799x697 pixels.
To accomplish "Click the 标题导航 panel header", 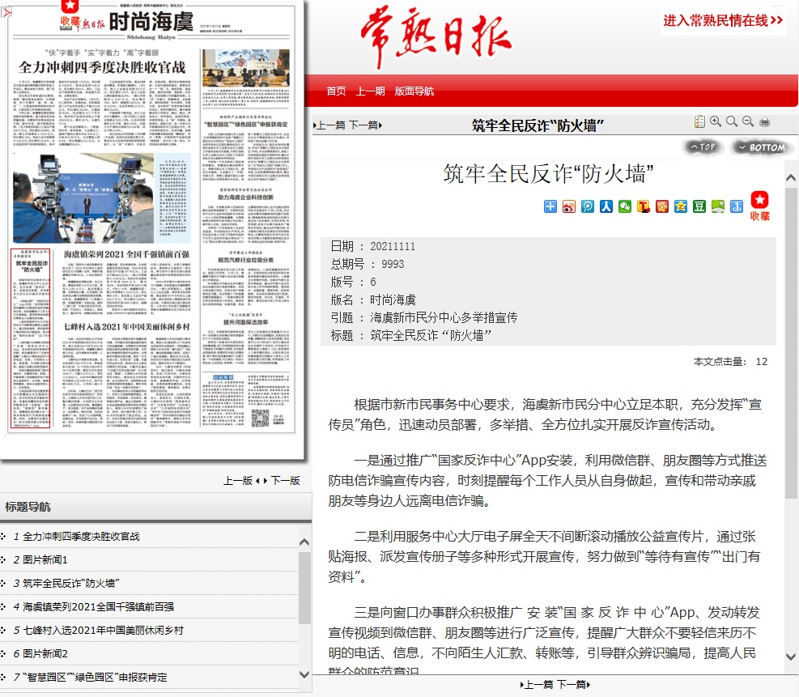I will pyautogui.click(x=156, y=507).
